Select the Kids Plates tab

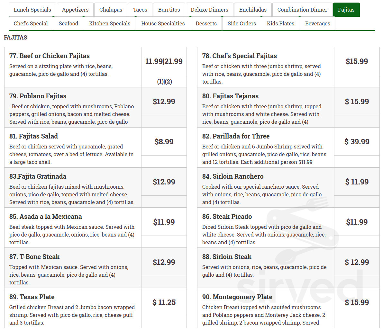click(x=280, y=23)
